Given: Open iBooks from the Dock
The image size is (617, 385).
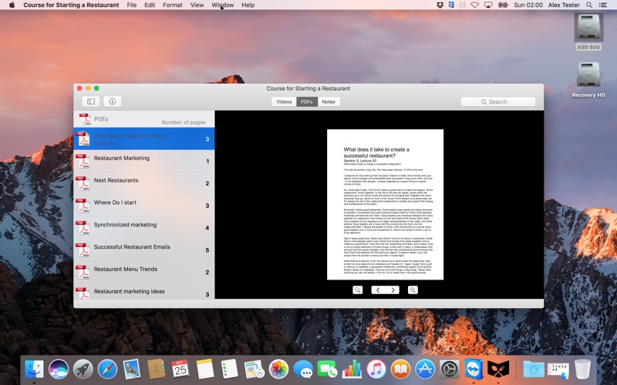Looking at the screenshot, I should (x=400, y=370).
